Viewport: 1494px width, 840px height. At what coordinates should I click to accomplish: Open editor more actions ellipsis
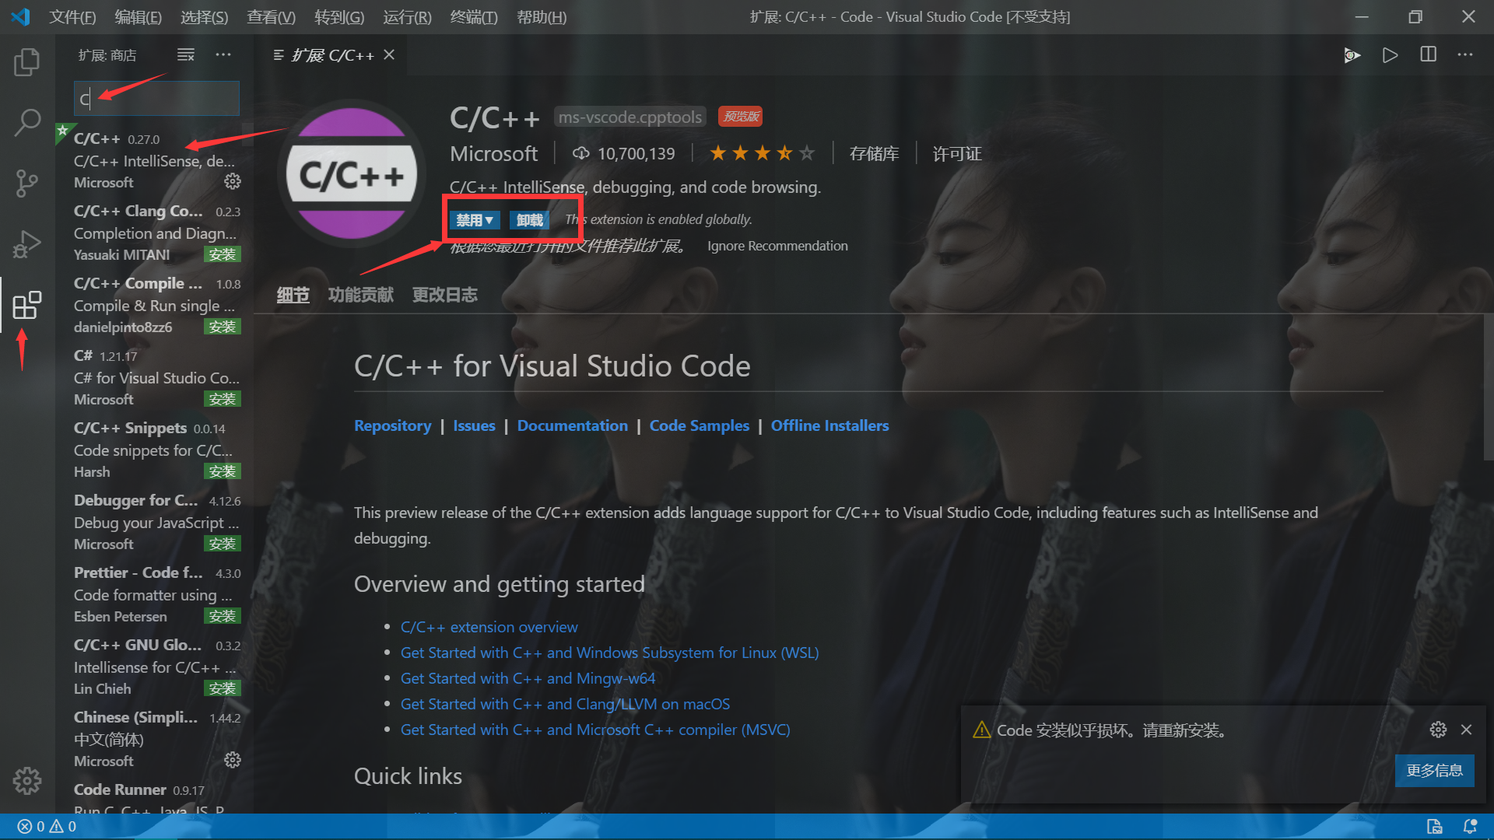point(1465,54)
